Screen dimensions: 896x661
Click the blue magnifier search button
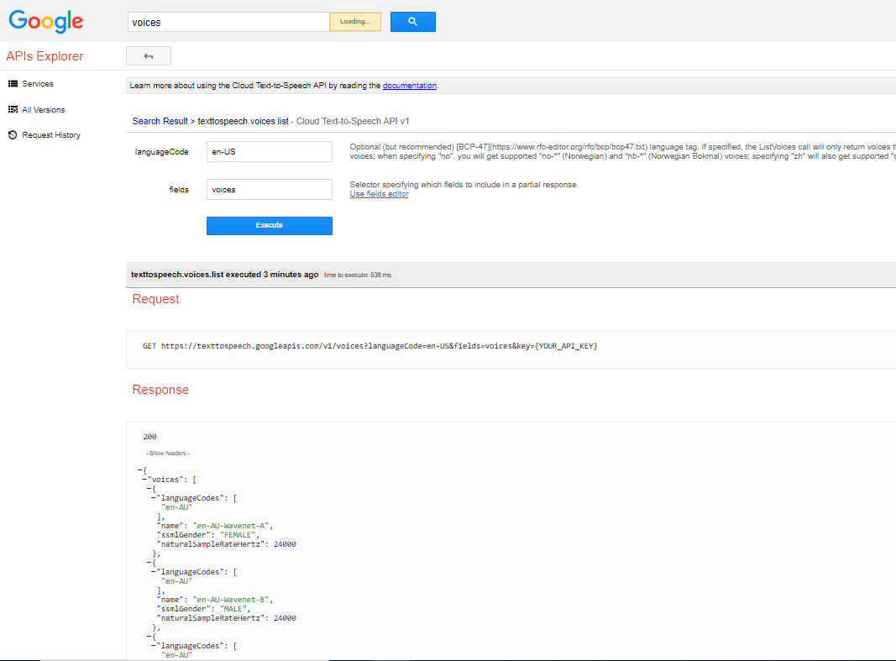tap(412, 22)
